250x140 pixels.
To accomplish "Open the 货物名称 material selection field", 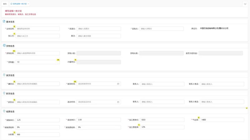I will pyautogui.click(x=37, y=53).
